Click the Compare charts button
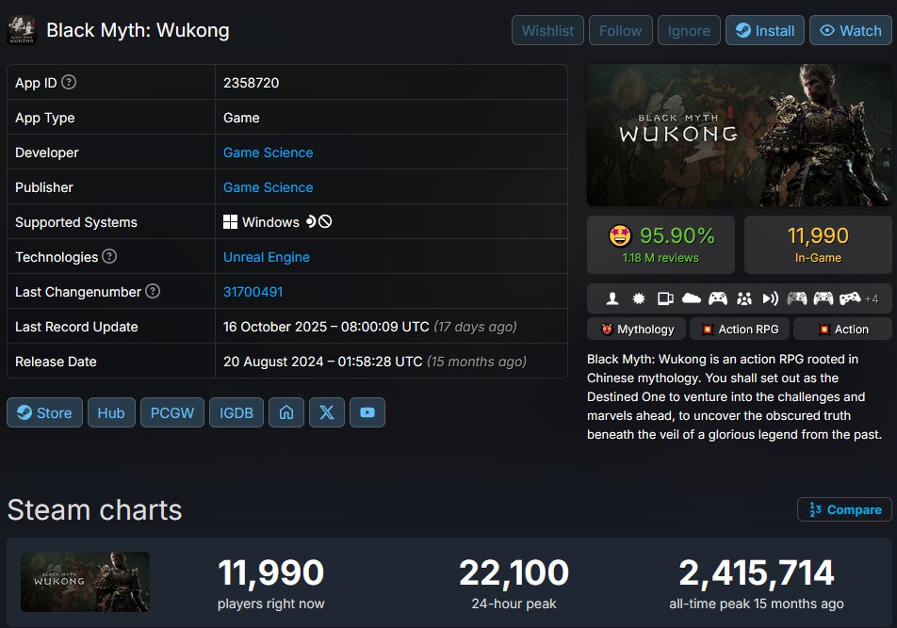This screenshot has width=897, height=628. pyautogui.click(x=844, y=509)
